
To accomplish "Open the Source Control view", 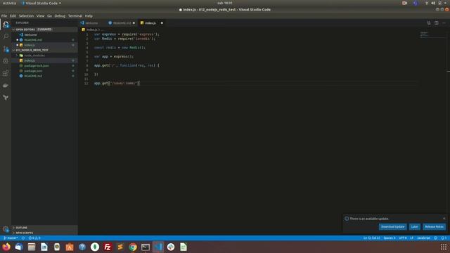I will (x=6, y=48).
